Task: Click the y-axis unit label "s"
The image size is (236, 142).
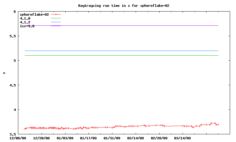Action: pos(4,73)
